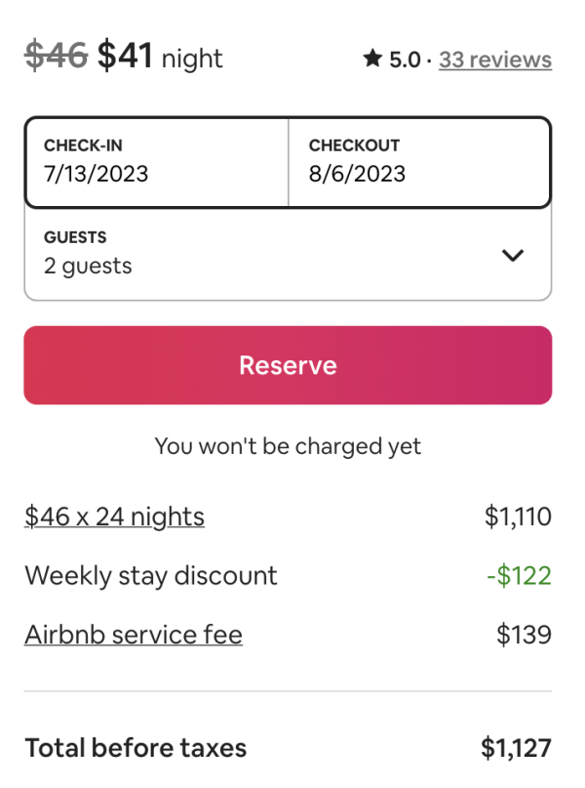Click the 8/6/2023 checkout date value
Screen dimensions: 585x788
357,174
